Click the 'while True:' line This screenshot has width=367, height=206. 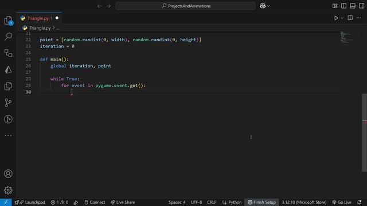click(x=65, y=79)
